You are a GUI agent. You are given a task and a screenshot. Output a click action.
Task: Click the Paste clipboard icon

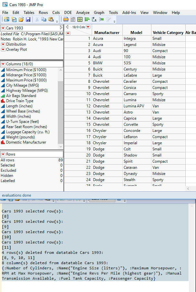(51, 19)
